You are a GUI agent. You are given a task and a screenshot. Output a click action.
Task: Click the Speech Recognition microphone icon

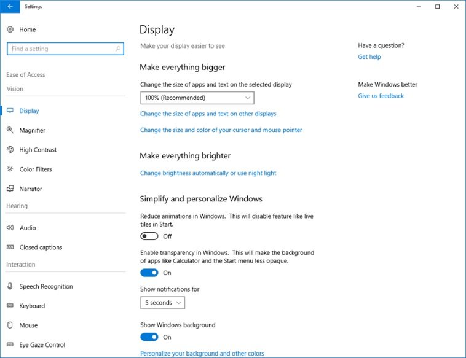click(10, 286)
